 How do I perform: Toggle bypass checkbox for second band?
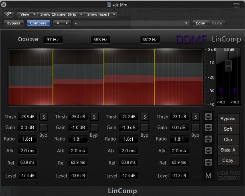tap(94, 127)
